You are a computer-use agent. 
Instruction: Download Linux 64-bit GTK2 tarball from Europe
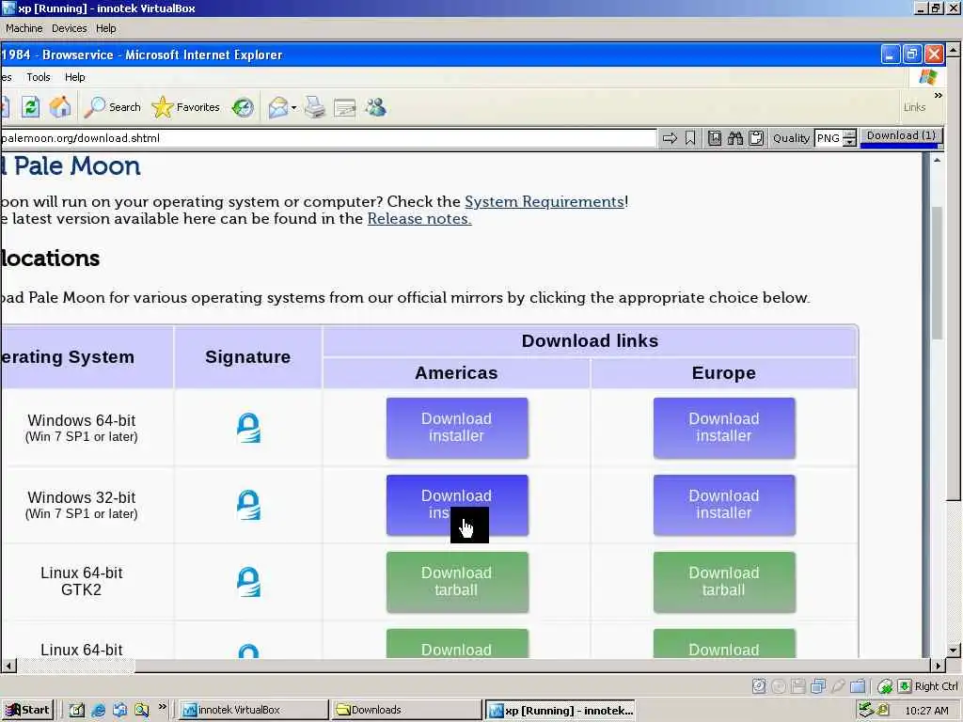[x=724, y=581]
